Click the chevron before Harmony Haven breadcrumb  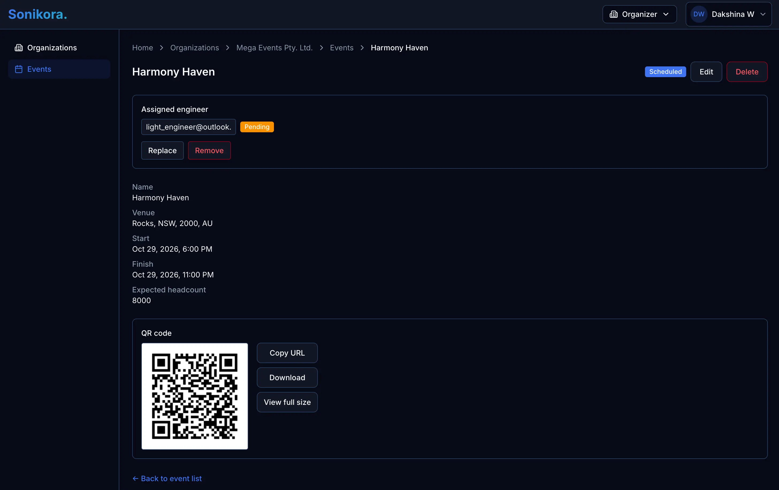[362, 48]
